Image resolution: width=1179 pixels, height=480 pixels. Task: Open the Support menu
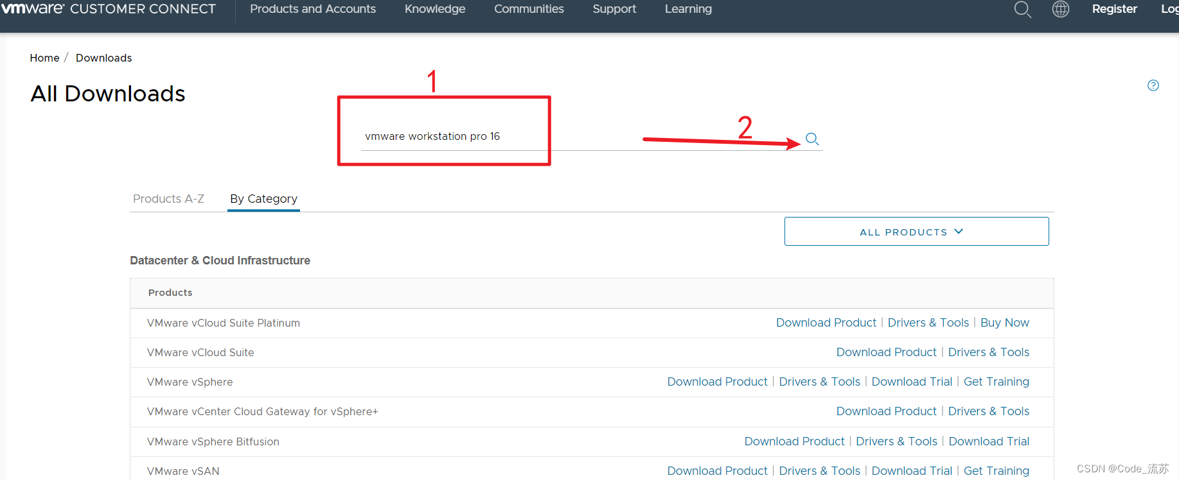614,9
